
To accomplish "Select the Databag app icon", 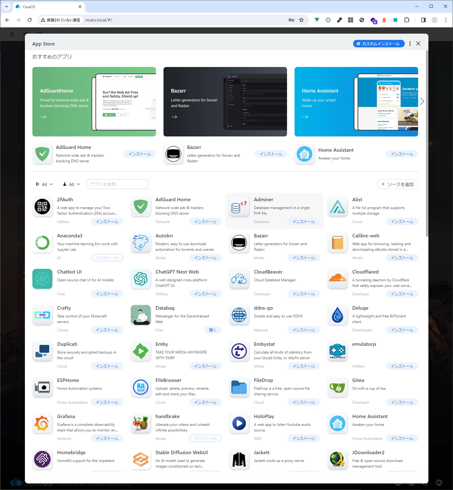I will (141, 315).
